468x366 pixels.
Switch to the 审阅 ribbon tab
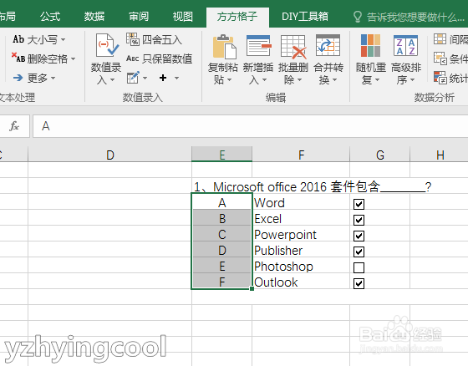point(139,17)
